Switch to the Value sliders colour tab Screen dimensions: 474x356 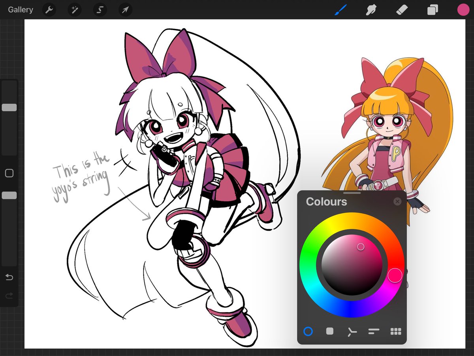(374, 331)
